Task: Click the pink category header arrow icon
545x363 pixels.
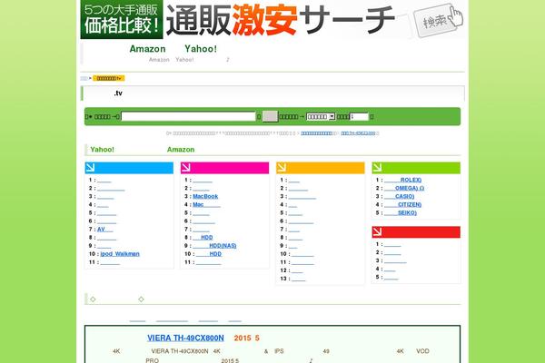Action: [186, 168]
